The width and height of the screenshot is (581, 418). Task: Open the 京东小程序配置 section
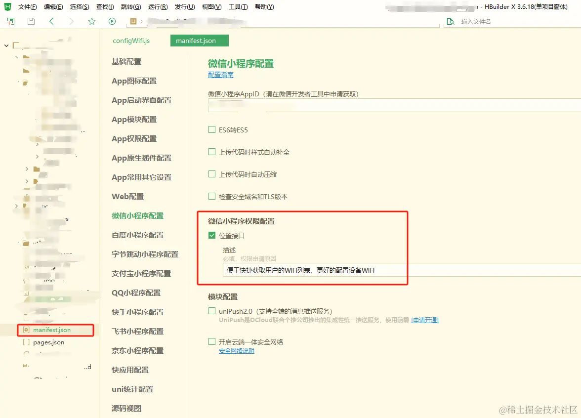tap(137, 351)
